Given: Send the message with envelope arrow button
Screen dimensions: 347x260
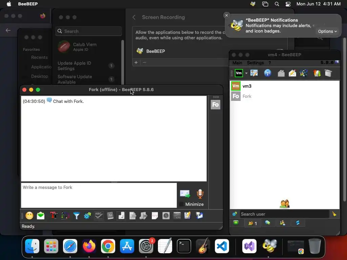Looking at the screenshot, I should tap(185, 194).
